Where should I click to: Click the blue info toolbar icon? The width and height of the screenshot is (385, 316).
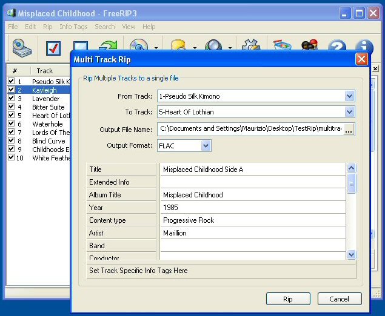[x=364, y=45]
